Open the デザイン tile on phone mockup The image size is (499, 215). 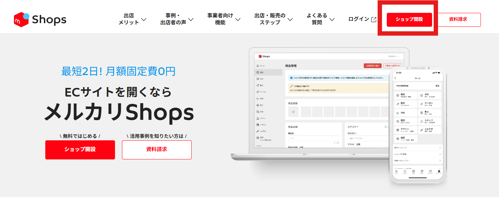[406, 130]
